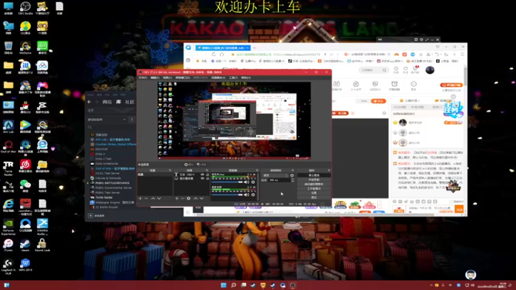Viewport: 516px width, 290px height.
Task: Click Steam library back arrow
Action: tap(90, 102)
